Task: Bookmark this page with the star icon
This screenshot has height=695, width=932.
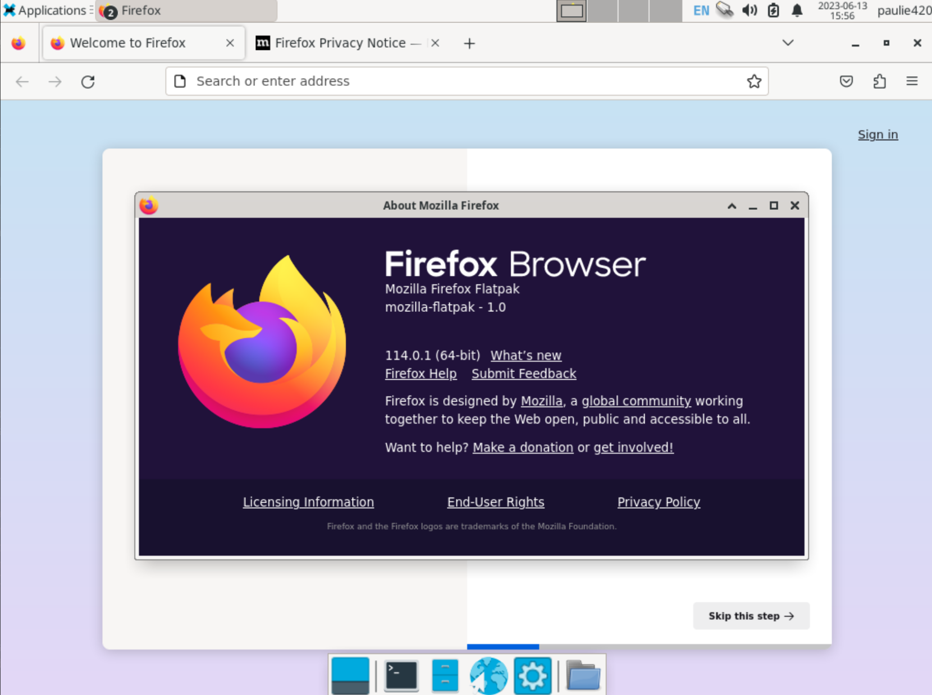Action: [x=754, y=81]
